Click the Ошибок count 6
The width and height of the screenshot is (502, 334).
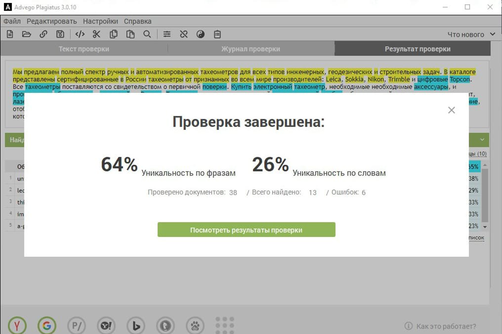[364, 192]
